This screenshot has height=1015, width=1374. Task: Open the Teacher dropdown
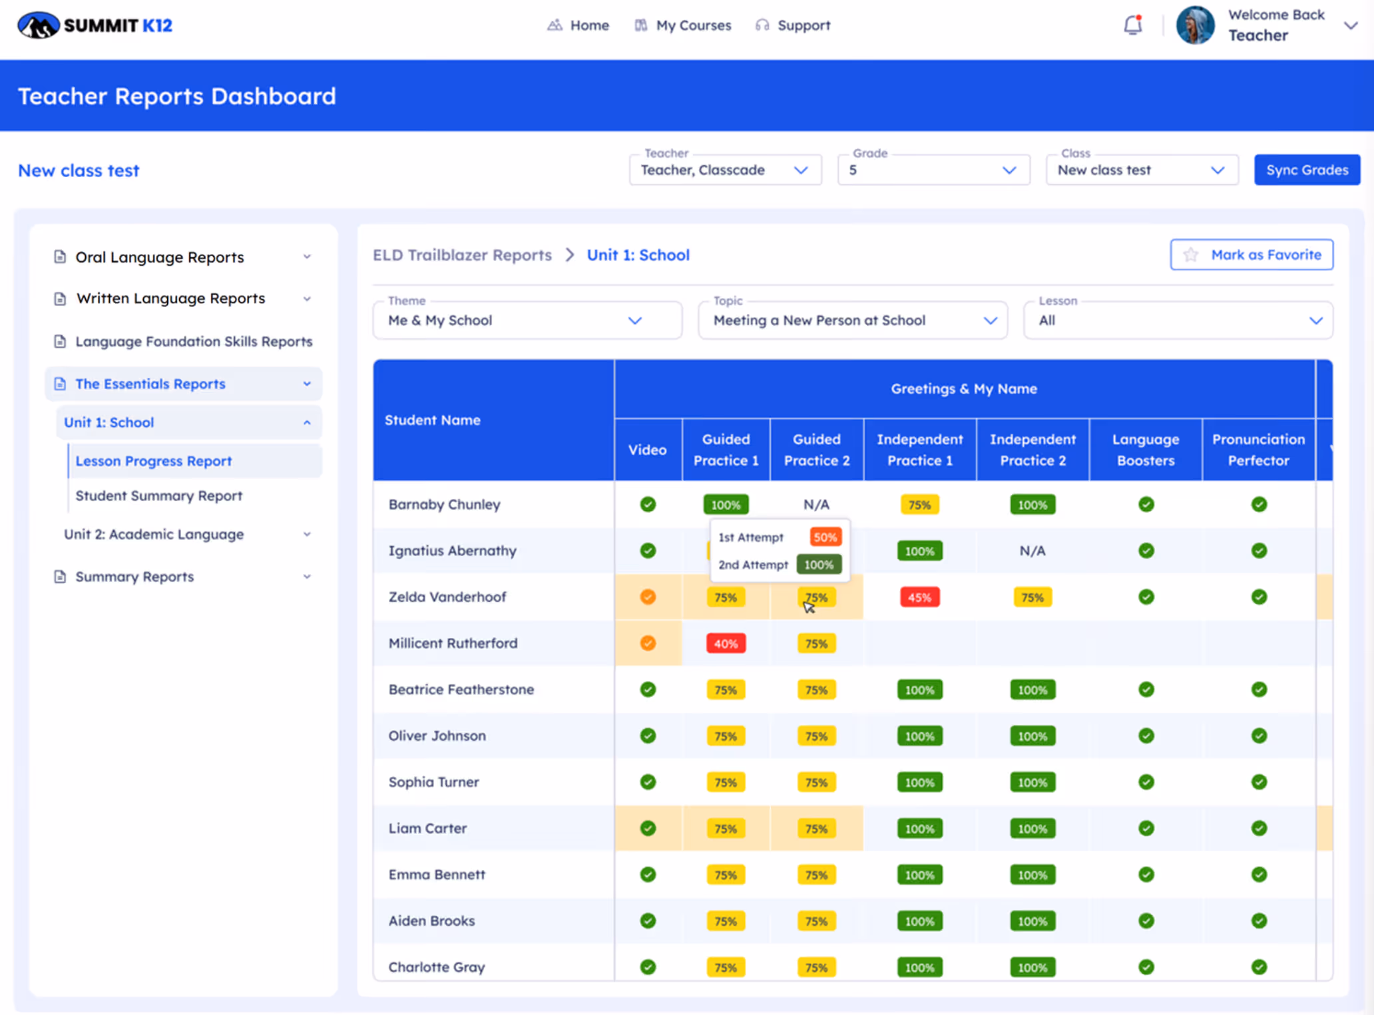click(725, 170)
